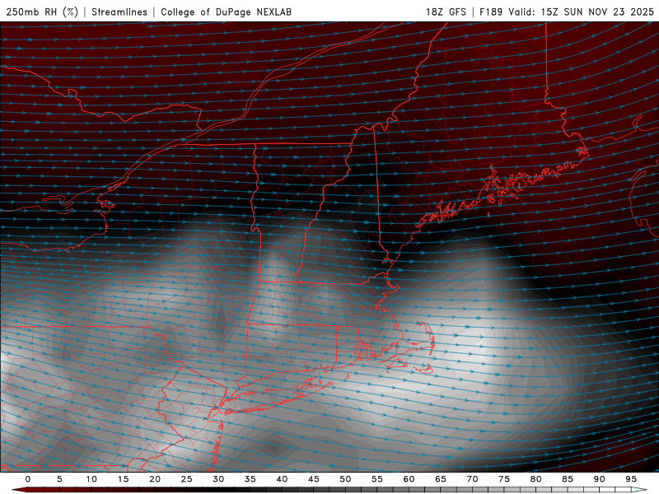Screen dimensions: 659x494
Task: Click the colorbar label "70"
Action: 472,479
